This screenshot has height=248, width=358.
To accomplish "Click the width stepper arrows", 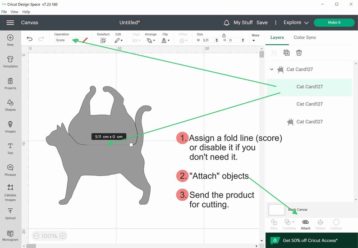I will 217,40.
